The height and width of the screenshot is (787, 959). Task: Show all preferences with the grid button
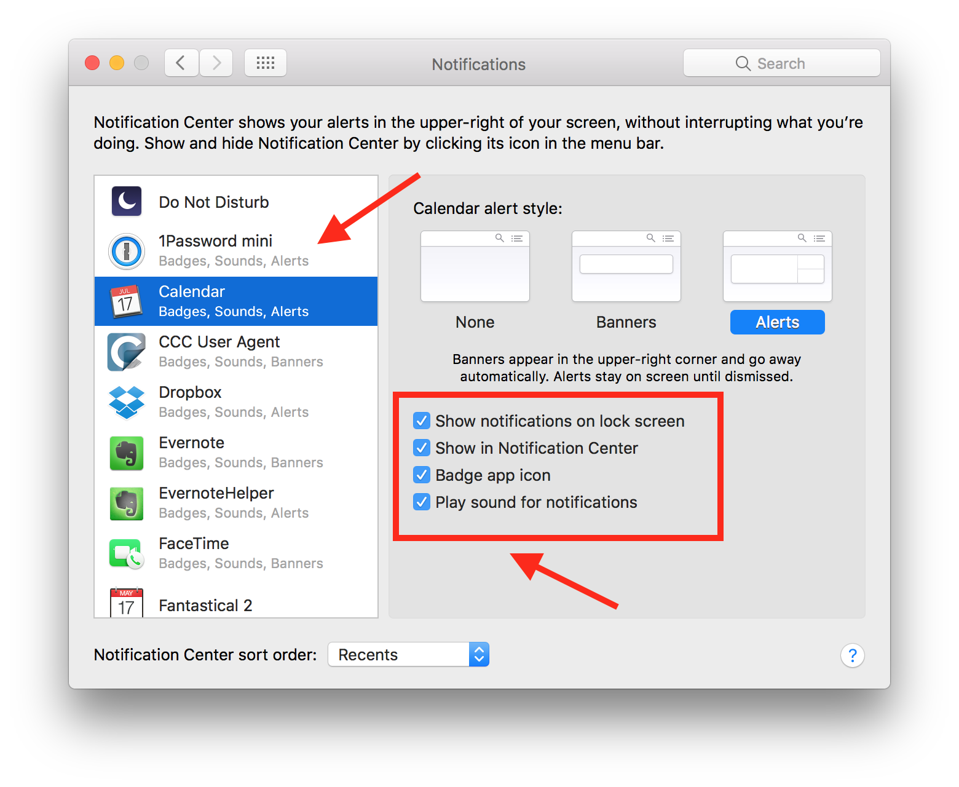point(266,63)
